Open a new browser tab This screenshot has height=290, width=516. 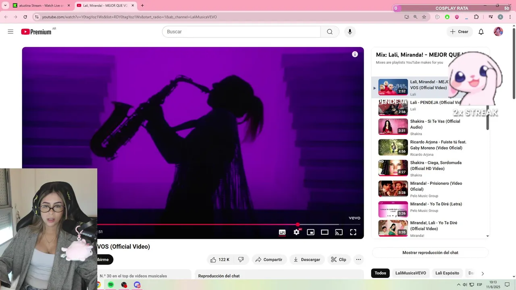[142, 6]
